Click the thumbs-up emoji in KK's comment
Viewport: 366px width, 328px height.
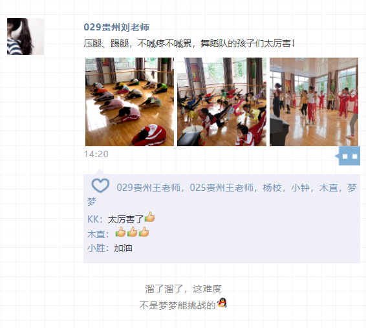pos(150,217)
